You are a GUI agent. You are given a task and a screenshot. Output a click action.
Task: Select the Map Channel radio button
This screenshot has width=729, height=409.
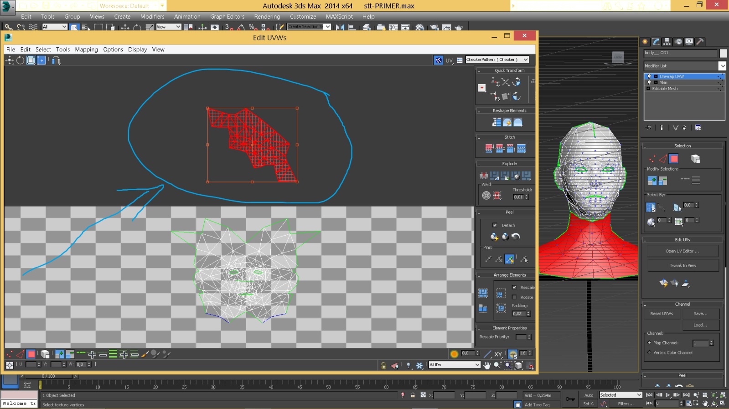[649, 343]
